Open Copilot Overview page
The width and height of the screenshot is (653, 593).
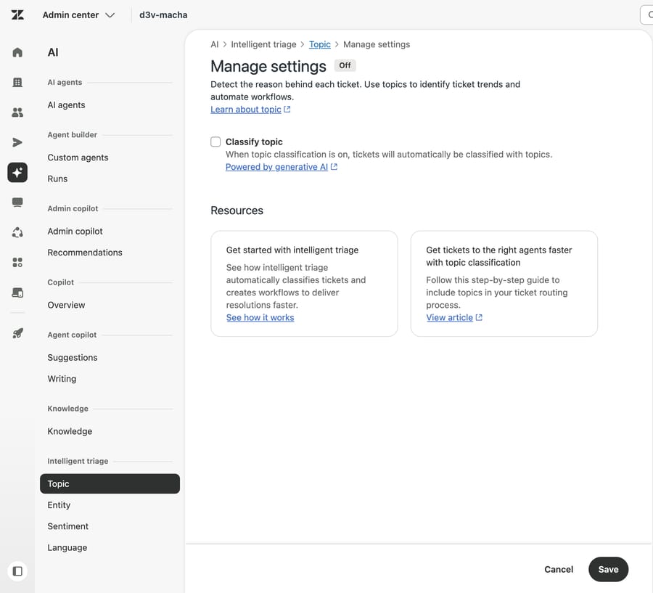(66, 305)
